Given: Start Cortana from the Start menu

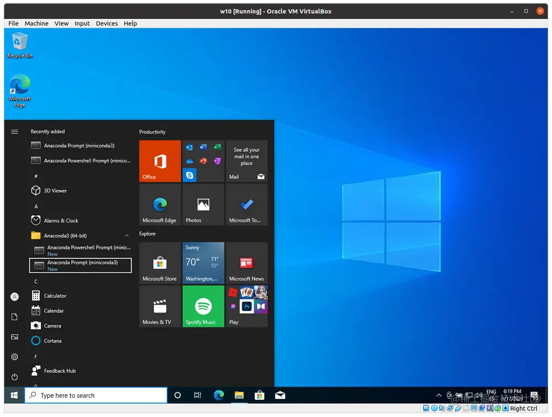Looking at the screenshot, I should [x=53, y=341].
